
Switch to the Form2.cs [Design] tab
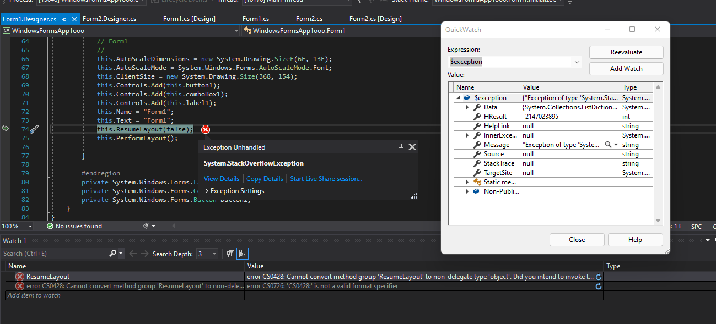click(x=375, y=19)
